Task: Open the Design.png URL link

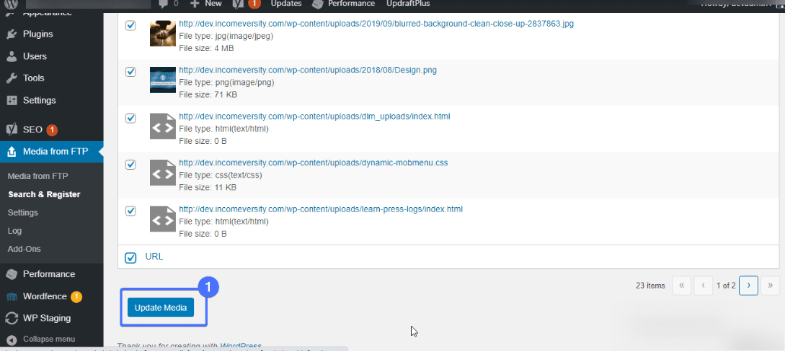Action: coord(308,70)
